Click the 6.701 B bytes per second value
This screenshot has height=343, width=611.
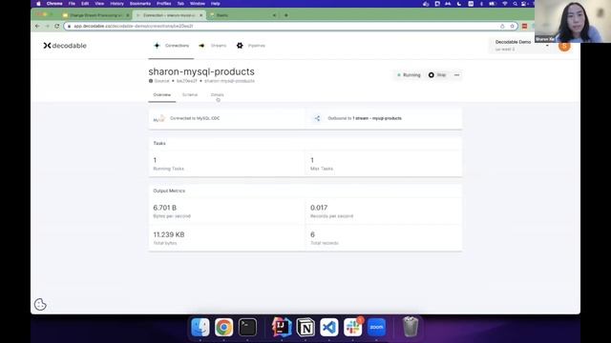[165, 208]
